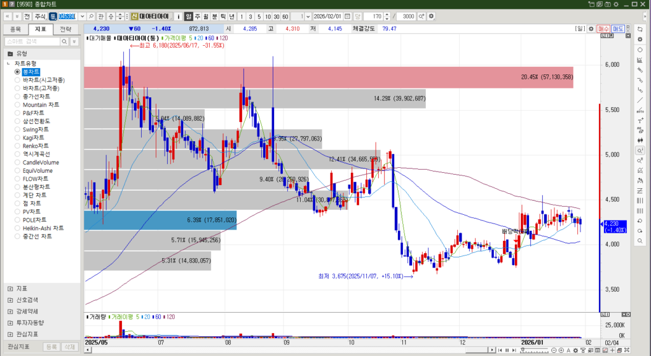Switch to the 전략 tab
The width and height of the screenshot is (651, 356).
pyautogui.click(x=65, y=29)
